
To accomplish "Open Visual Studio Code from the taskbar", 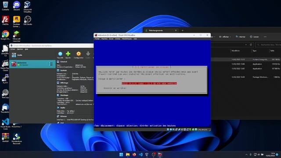I will [x=140, y=154].
